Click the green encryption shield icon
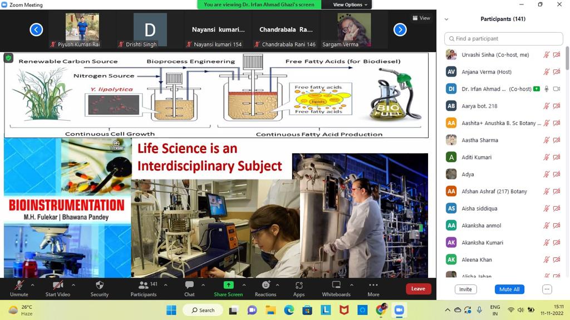Viewport: 570px width, 320px height. click(x=8, y=58)
